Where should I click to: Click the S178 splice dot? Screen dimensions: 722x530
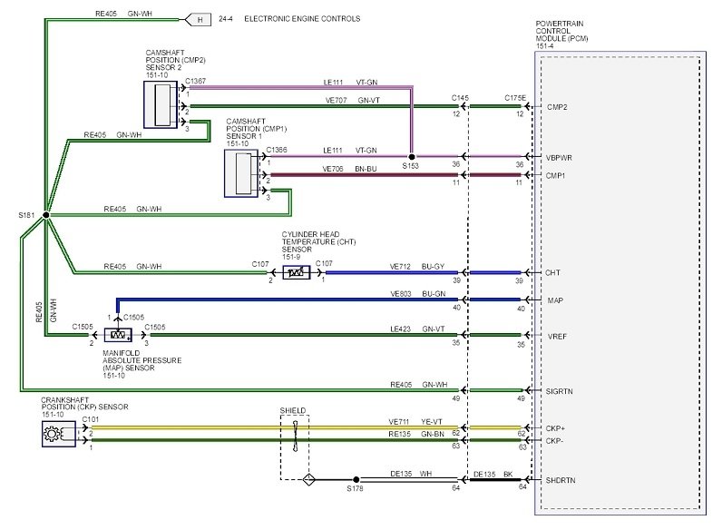tap(356, 480)
